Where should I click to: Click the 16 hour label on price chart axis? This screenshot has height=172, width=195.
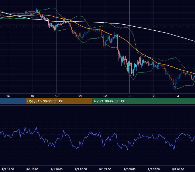tap(32, 96)
